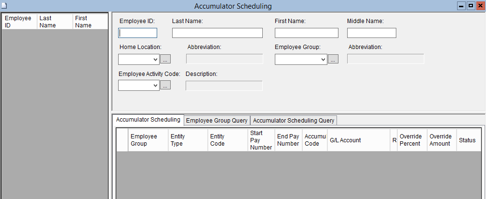Click the document icon in the title bar

[x=4, y=6]
